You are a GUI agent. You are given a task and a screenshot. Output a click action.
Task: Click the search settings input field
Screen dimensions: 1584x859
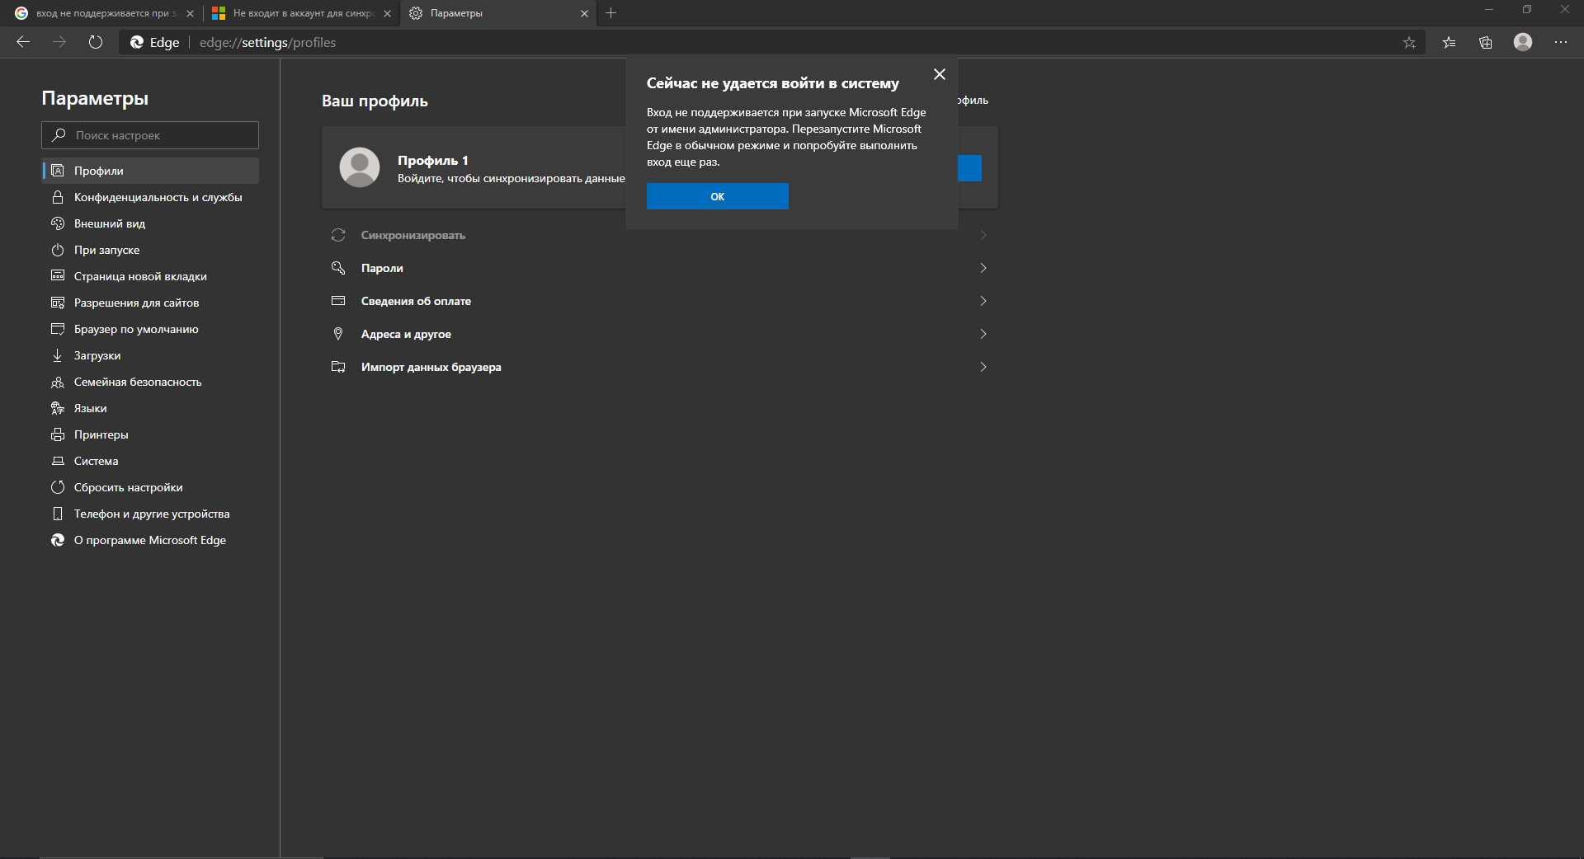click(x=150, y=135)
